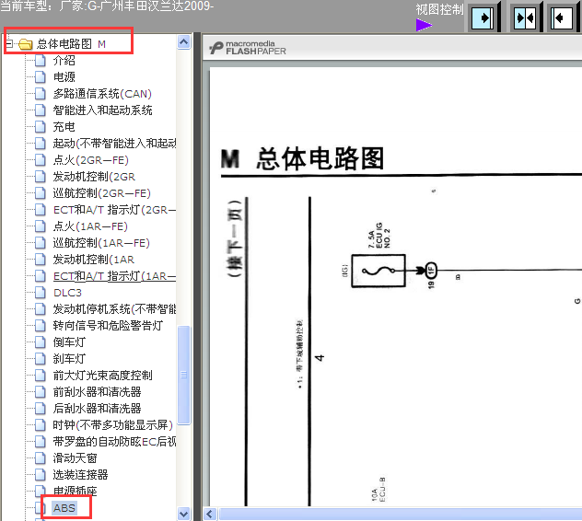Click document icon beside 倒车灯

coord(41,342)
